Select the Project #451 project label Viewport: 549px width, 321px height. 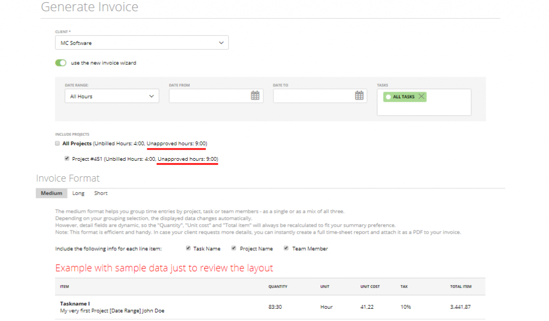click(88, 159)
